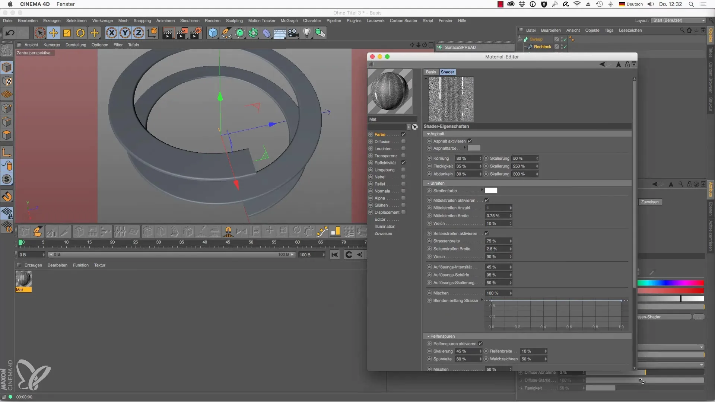This screenshot has height=402, width=715.
Task: Click the Strassenbreite input field
Action: [497, 241]
